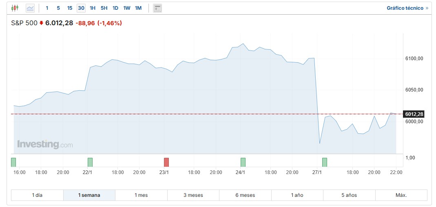This screenshot has width=436, height=207.
Task: Choose the 1W interval
Action: [127, 8]
